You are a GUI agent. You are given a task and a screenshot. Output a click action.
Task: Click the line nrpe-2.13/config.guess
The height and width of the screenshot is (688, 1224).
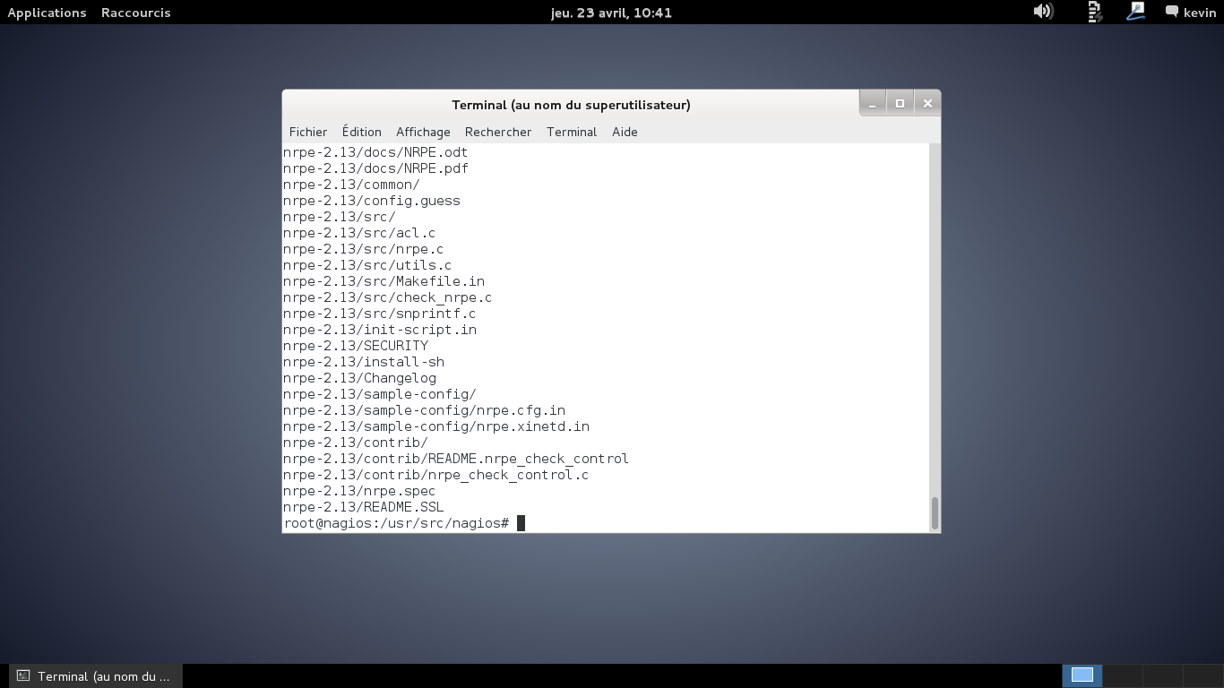[x=372, y=201]
